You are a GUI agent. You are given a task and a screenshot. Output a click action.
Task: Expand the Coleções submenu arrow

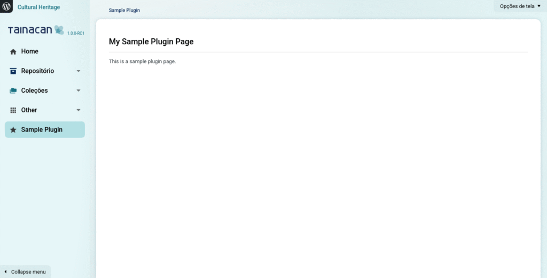79,91
